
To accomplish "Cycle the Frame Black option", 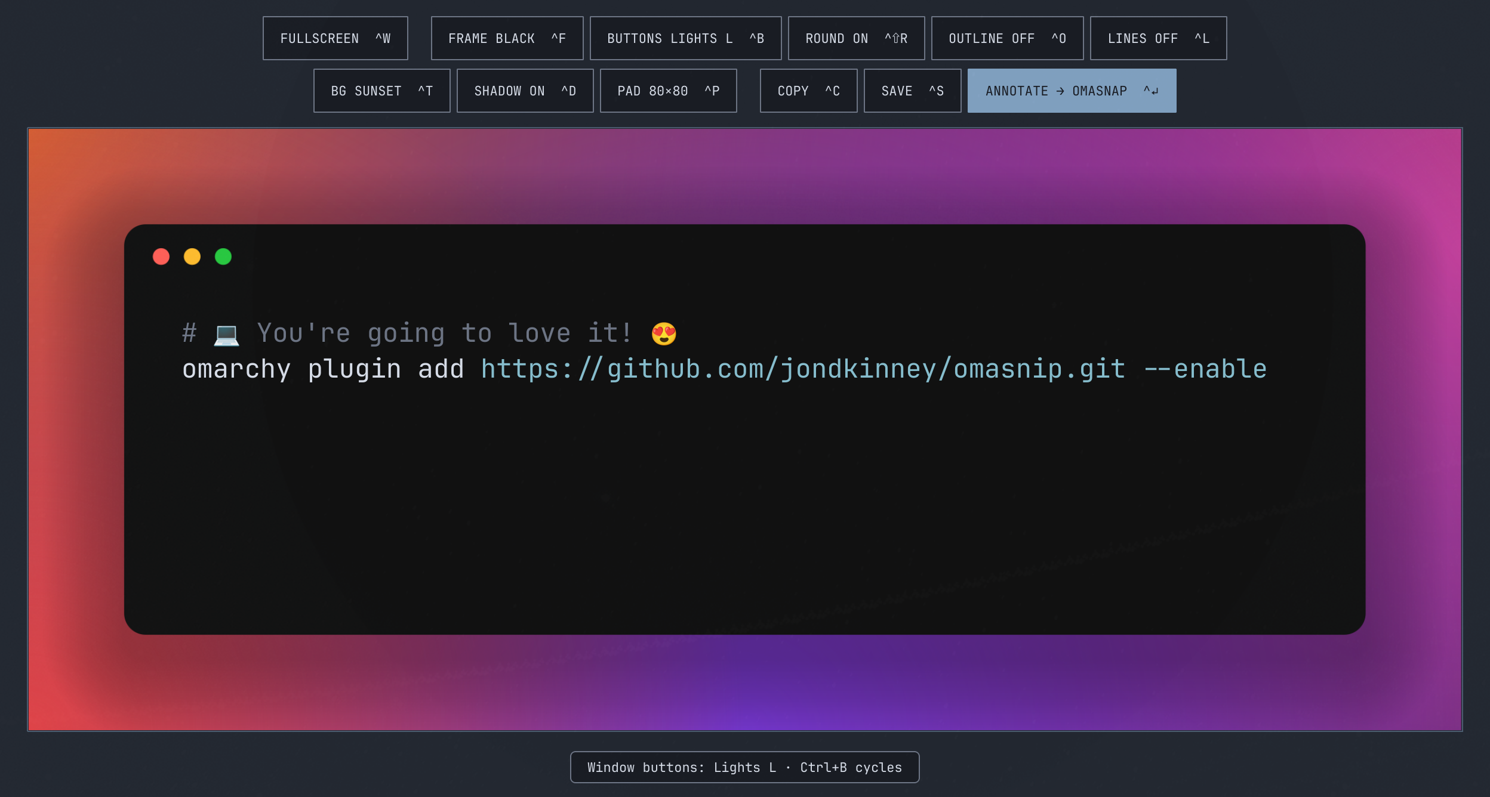I will tap(507, 38).
